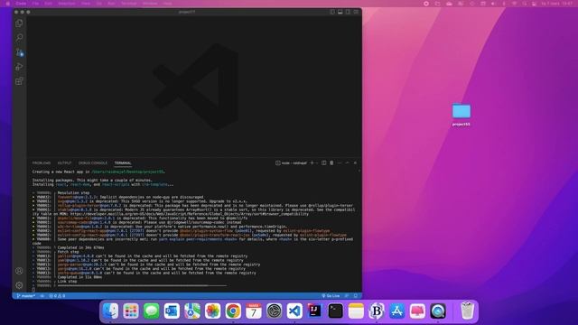This screenshot has height=325, width=578.
Task: Open the terminal panel more actions menu
Action: 340,162
